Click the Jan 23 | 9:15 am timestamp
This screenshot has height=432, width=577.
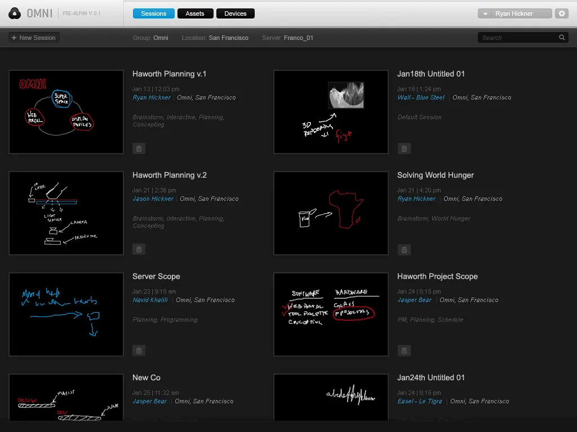point(154,291)
